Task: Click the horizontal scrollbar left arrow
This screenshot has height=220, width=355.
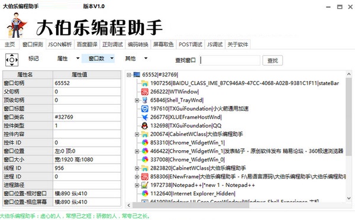Action: click(129, 205)
